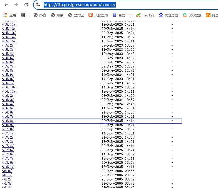The width and height of the screenshot is (218, 188).
Task: Open the 应用 apps shortcut
Action: tap(10, 15)
